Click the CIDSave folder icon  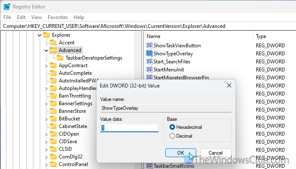coord(53,142)
